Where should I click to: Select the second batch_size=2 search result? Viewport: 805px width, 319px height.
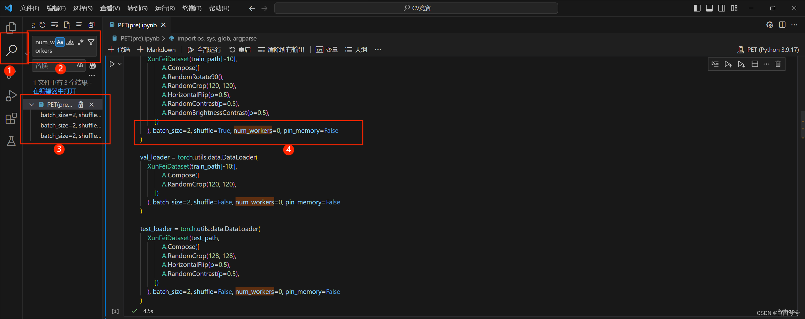click(71, 125)
